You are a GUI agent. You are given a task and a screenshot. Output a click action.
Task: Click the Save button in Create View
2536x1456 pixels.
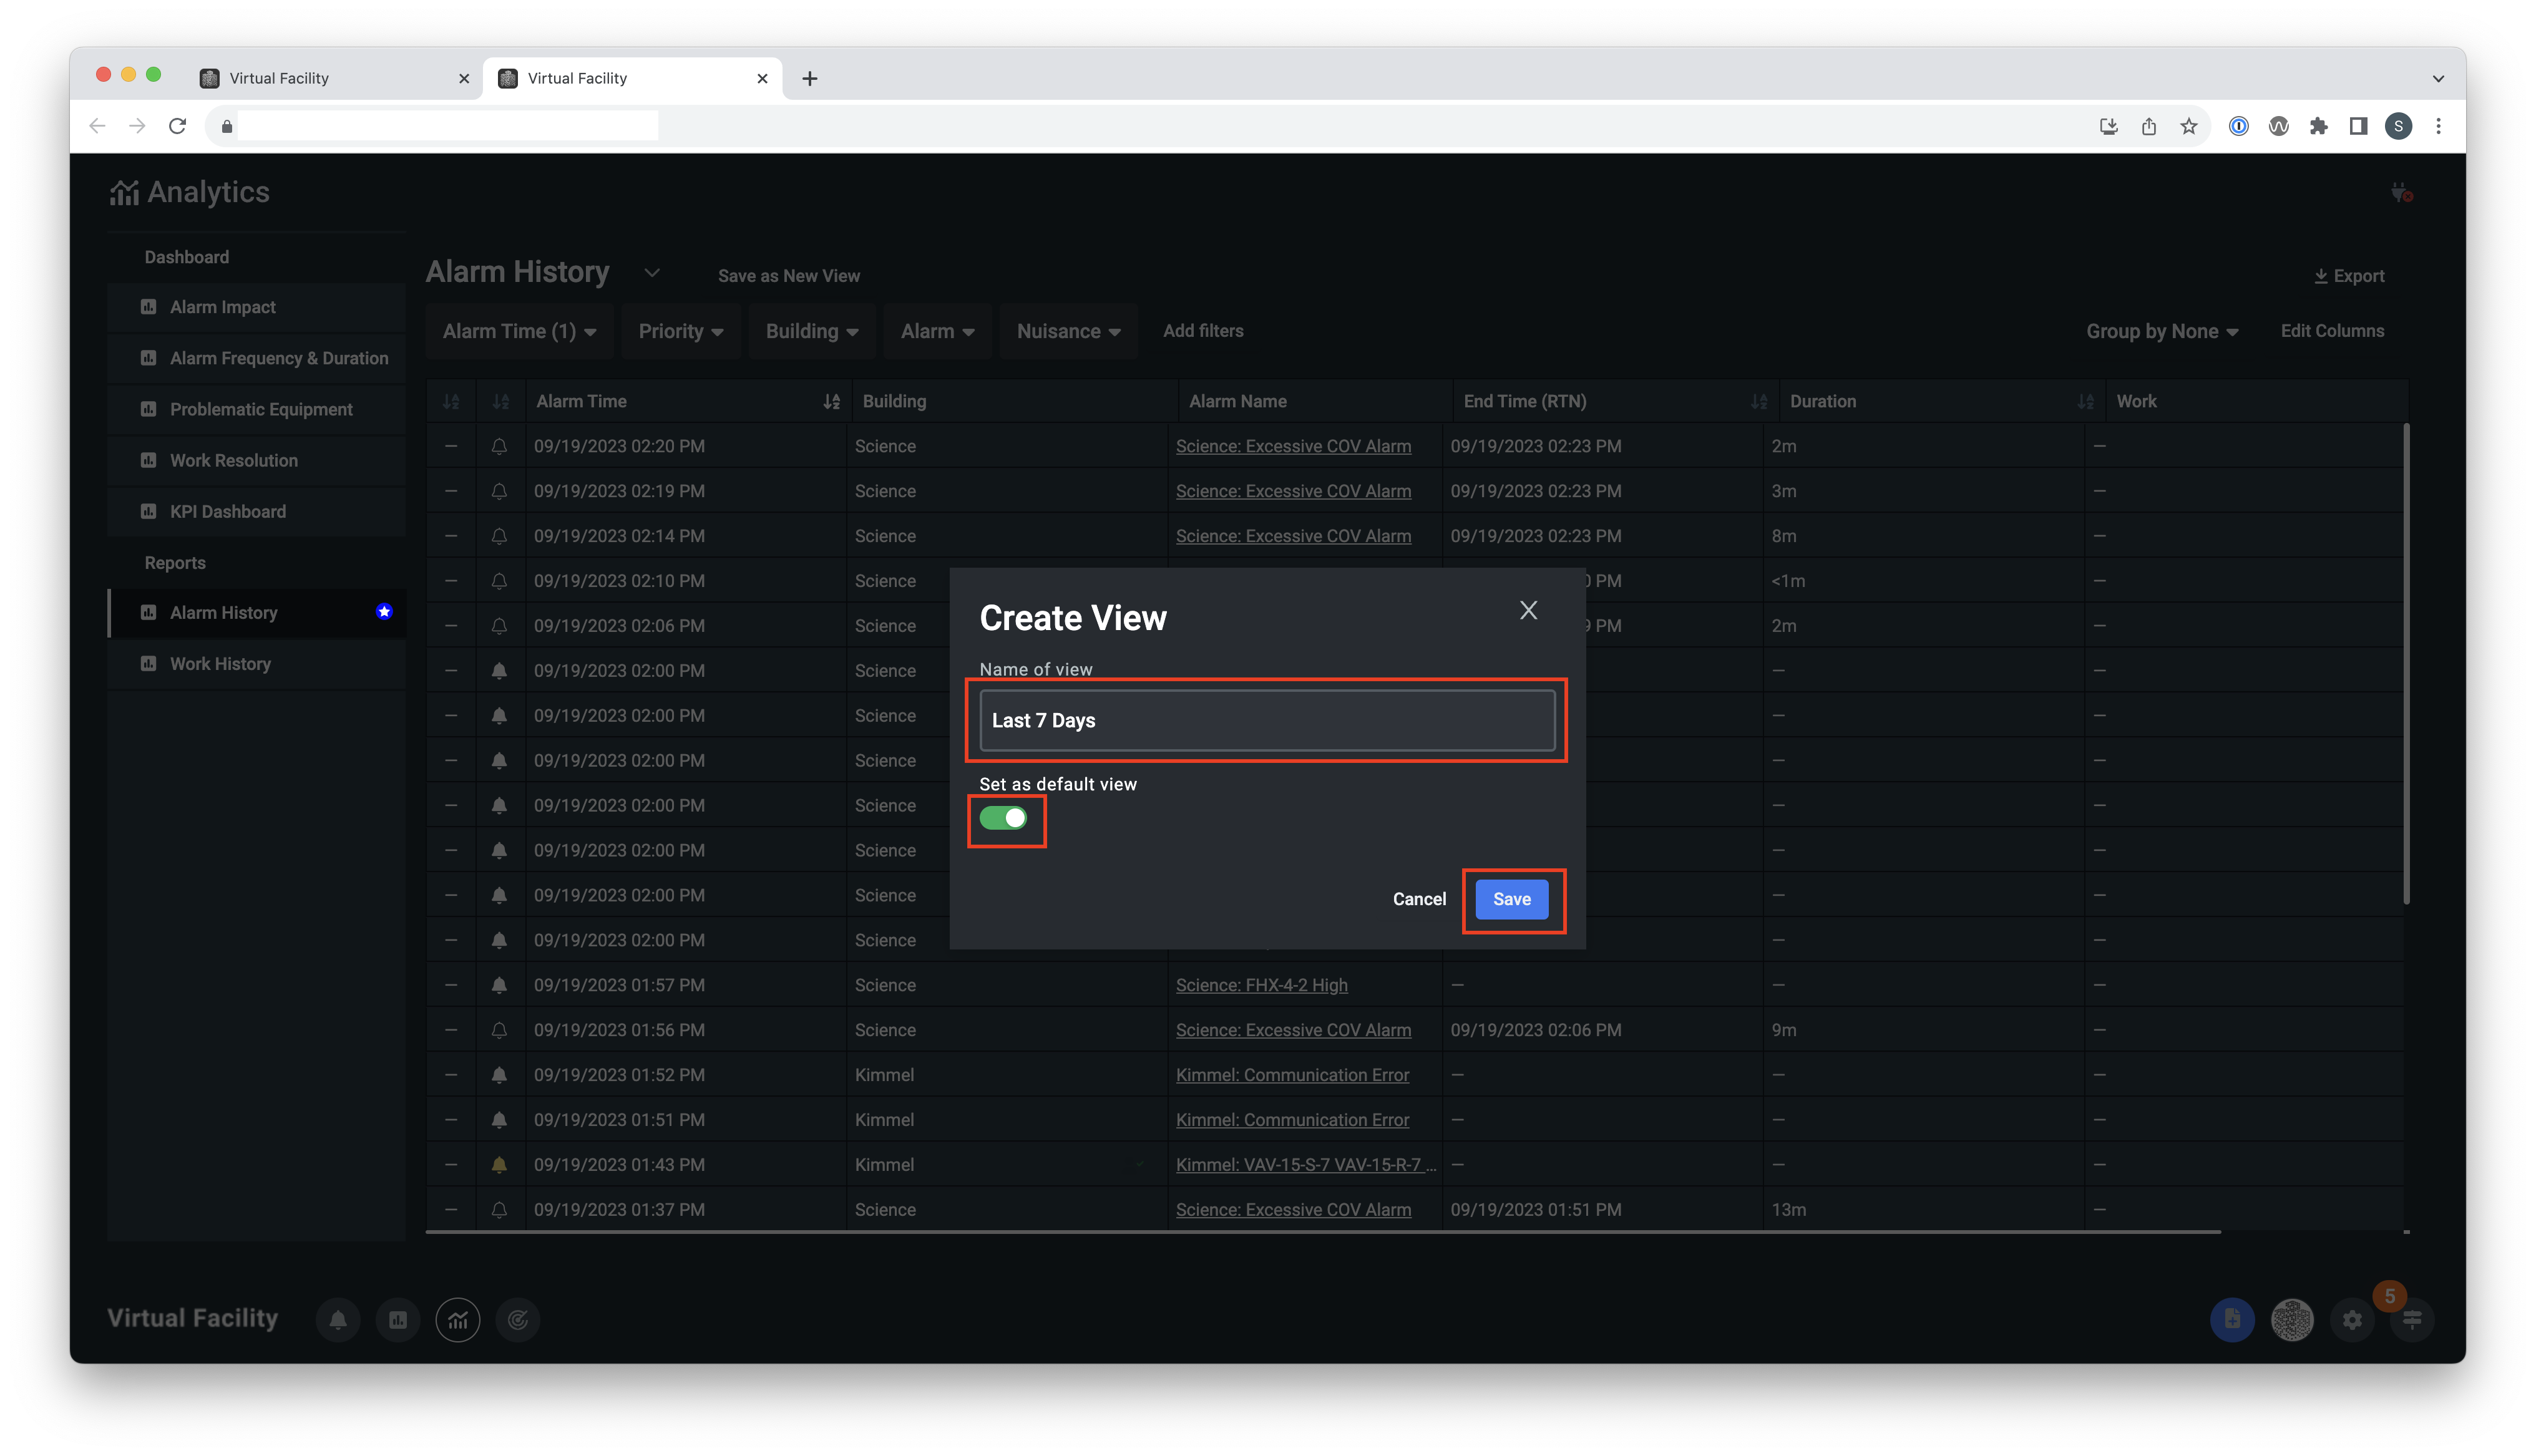coord(1511,899)
